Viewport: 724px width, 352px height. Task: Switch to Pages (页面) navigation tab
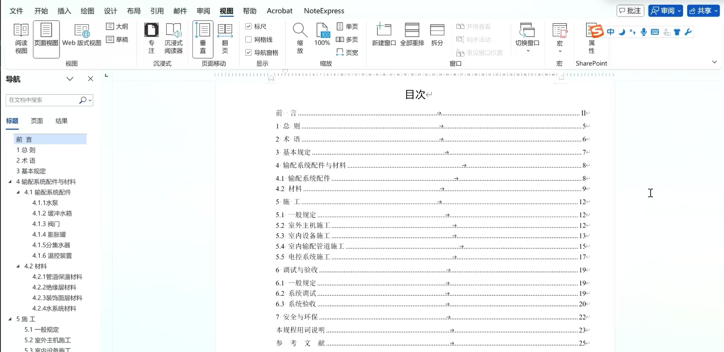click(x=37, y=121)
